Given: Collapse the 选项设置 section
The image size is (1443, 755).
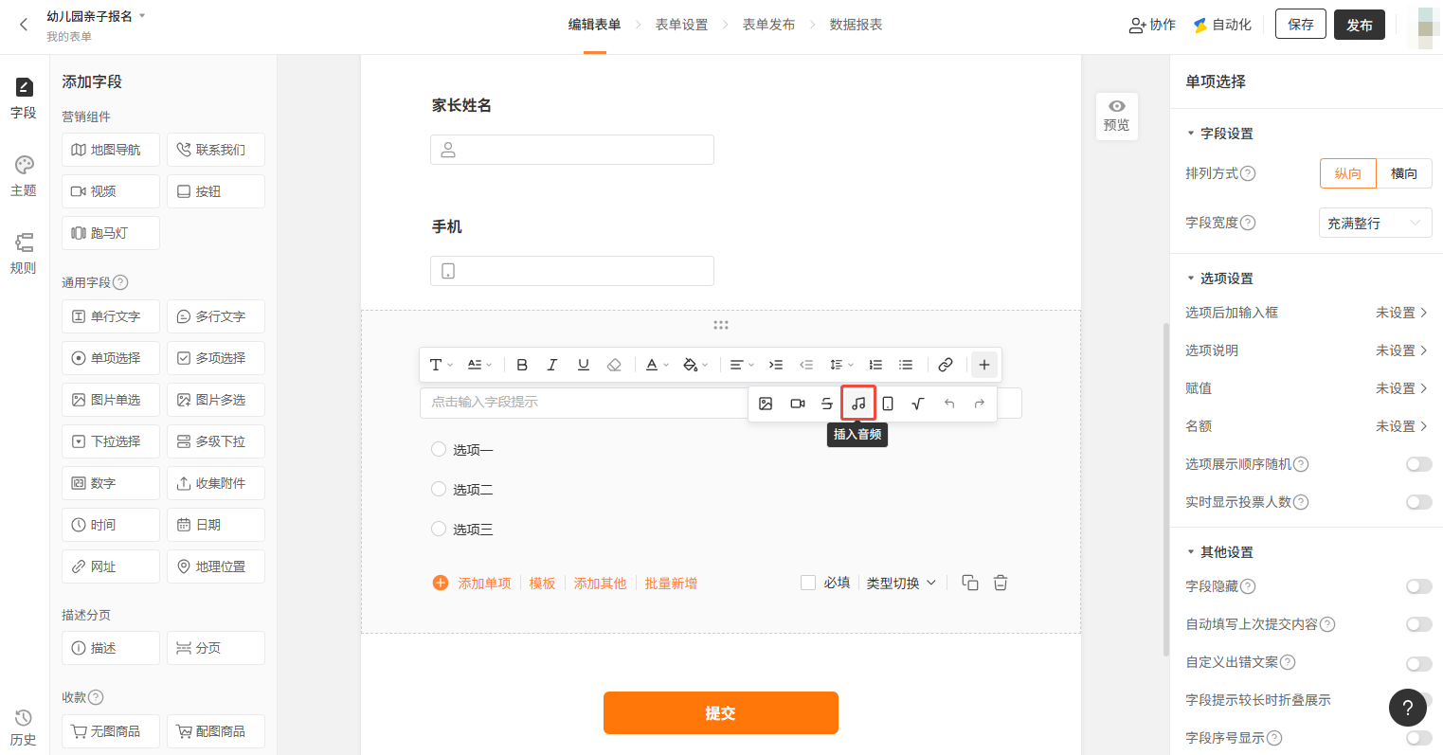Looking at the screenshot, I should (x=1191, y=279).
